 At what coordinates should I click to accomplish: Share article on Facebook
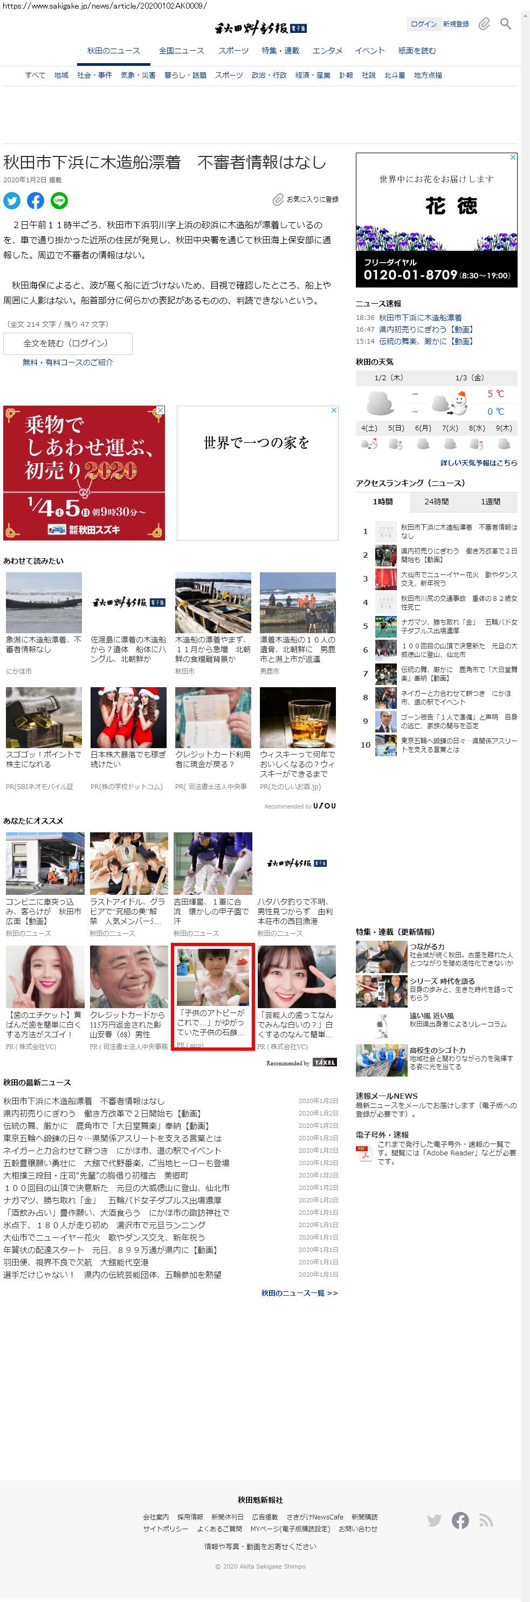pos(36,200)
